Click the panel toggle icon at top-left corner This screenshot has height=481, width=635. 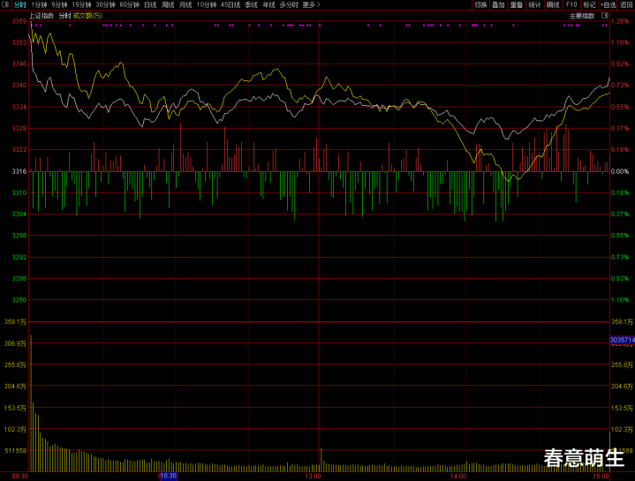pyautogui.click(x=5, y=4)
